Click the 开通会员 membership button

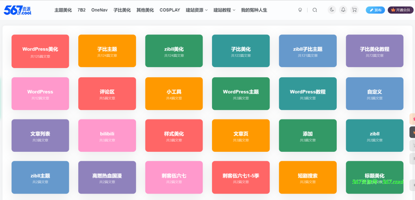[400, 10]
